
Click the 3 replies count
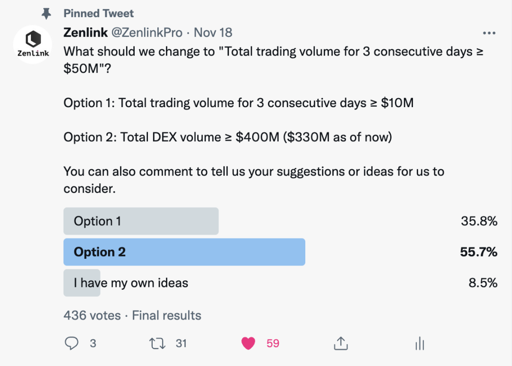coord(93,343)
